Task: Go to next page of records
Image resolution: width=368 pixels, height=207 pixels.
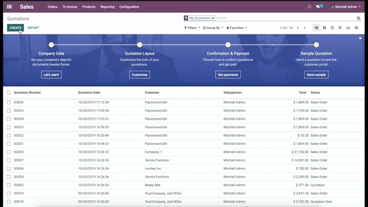Action: click(x=305, y=28)
